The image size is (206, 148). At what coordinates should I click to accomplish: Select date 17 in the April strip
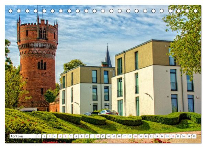point(124,136)
